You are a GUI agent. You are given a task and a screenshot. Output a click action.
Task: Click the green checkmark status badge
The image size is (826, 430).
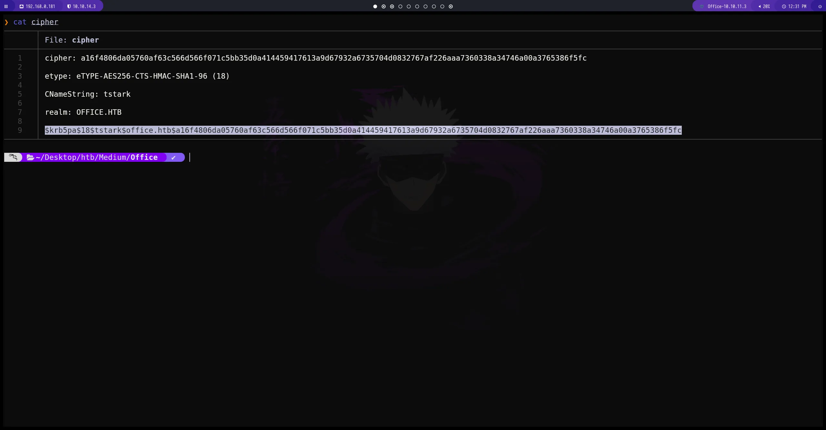173,157
